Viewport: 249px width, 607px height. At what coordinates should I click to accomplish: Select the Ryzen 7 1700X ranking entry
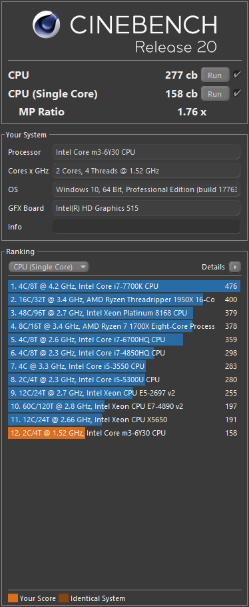pos(124,326)
